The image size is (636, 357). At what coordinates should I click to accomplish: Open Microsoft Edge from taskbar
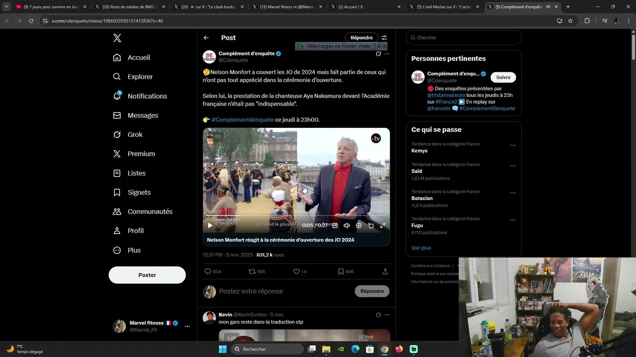[x=355, y=349]
